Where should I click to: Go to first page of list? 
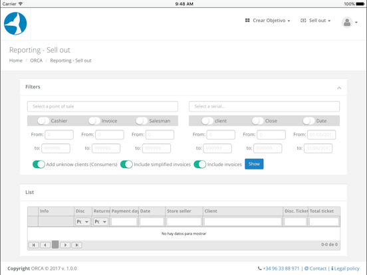coord(34,245)
